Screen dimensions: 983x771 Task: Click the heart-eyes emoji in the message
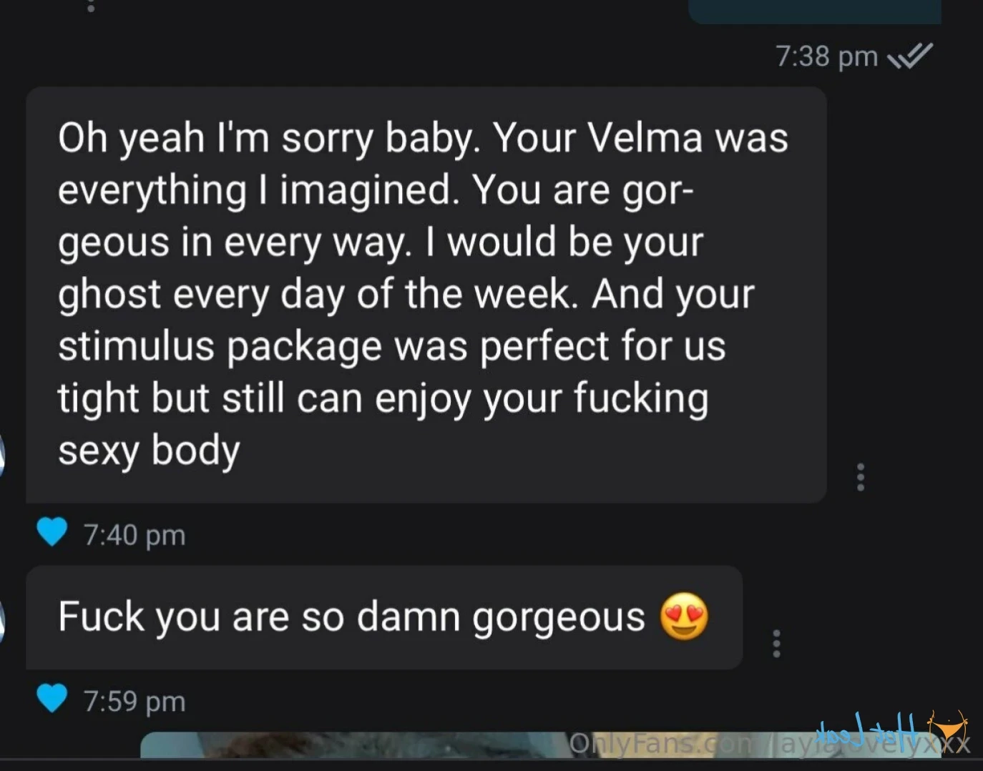[x=684, y=617]
